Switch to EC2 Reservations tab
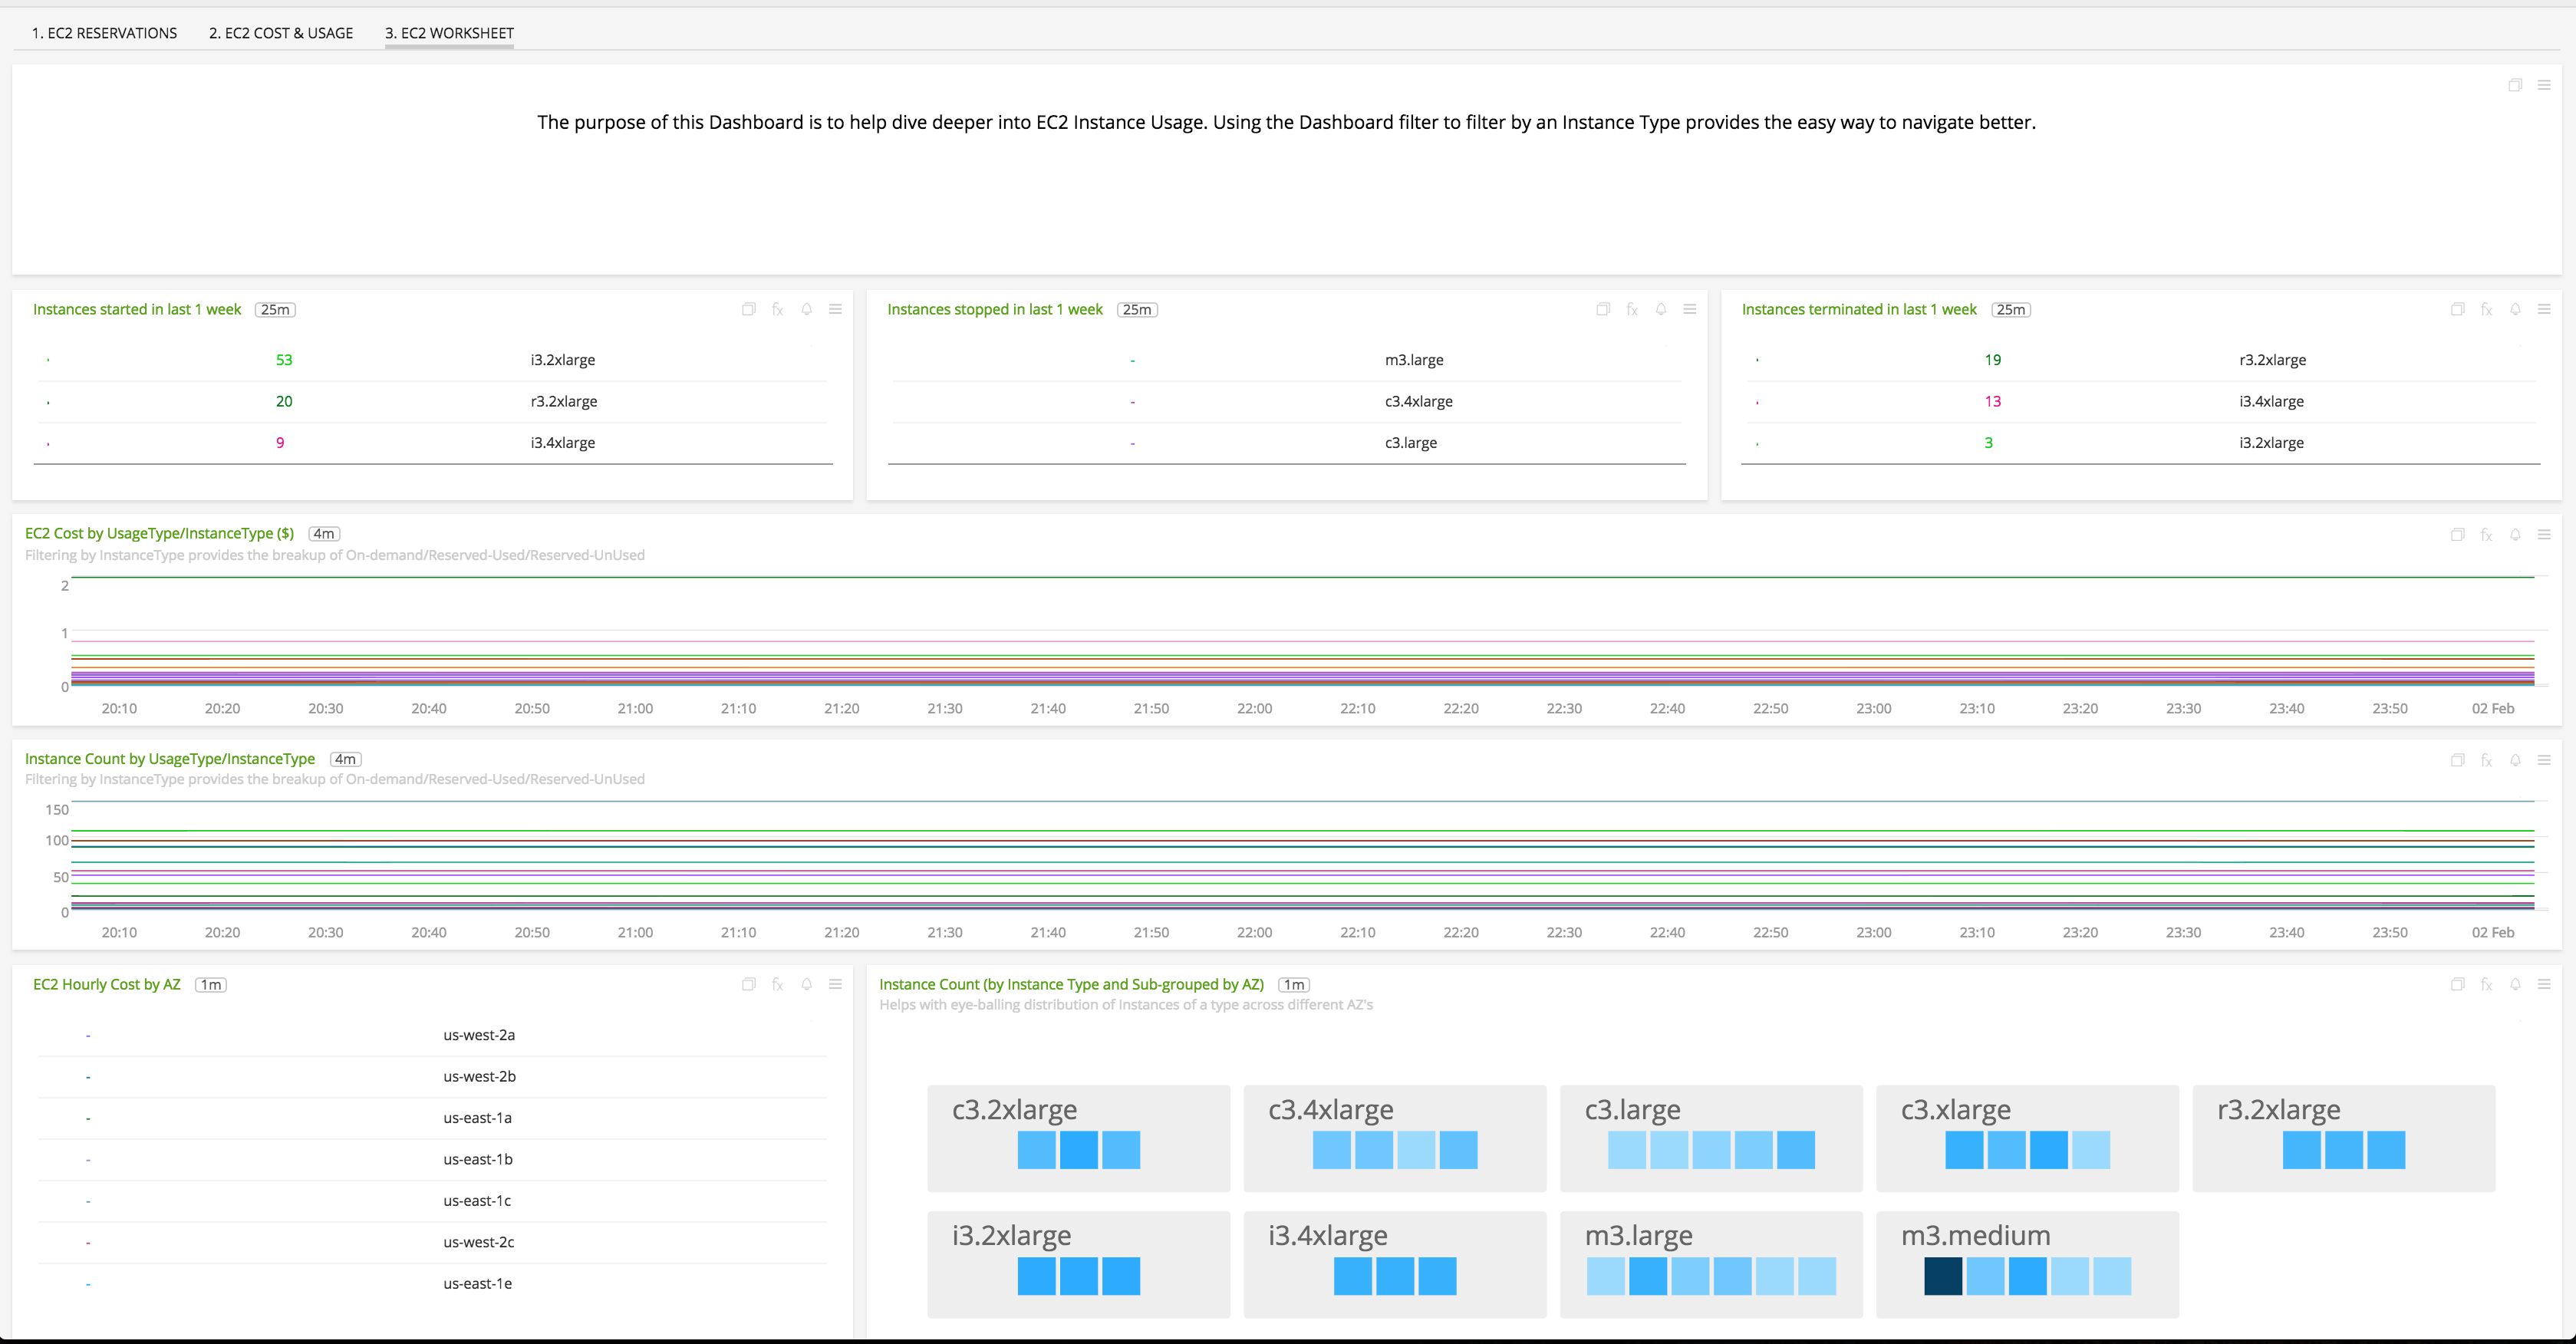This screenshot has height=1344, width=2576. [x=104, y=33]
